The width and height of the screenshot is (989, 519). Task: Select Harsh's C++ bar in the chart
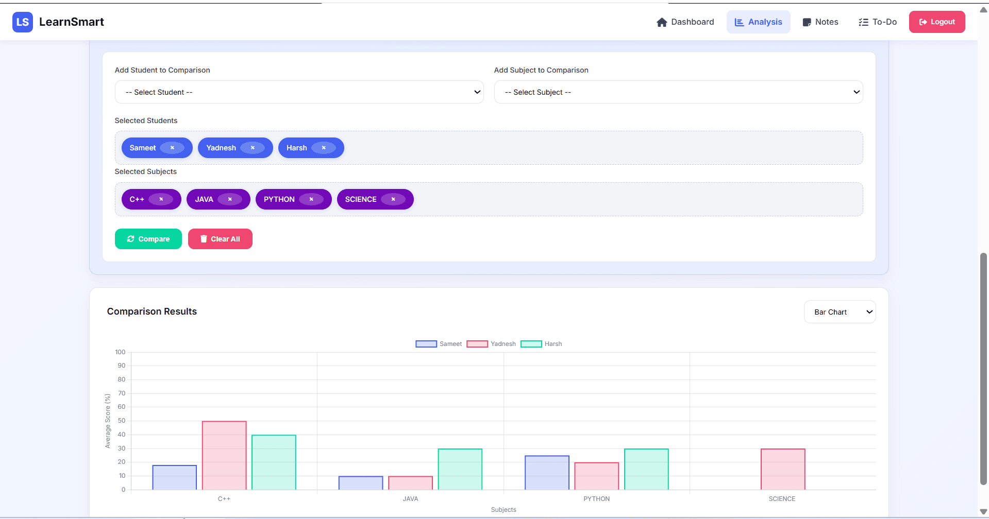(274, 462)
